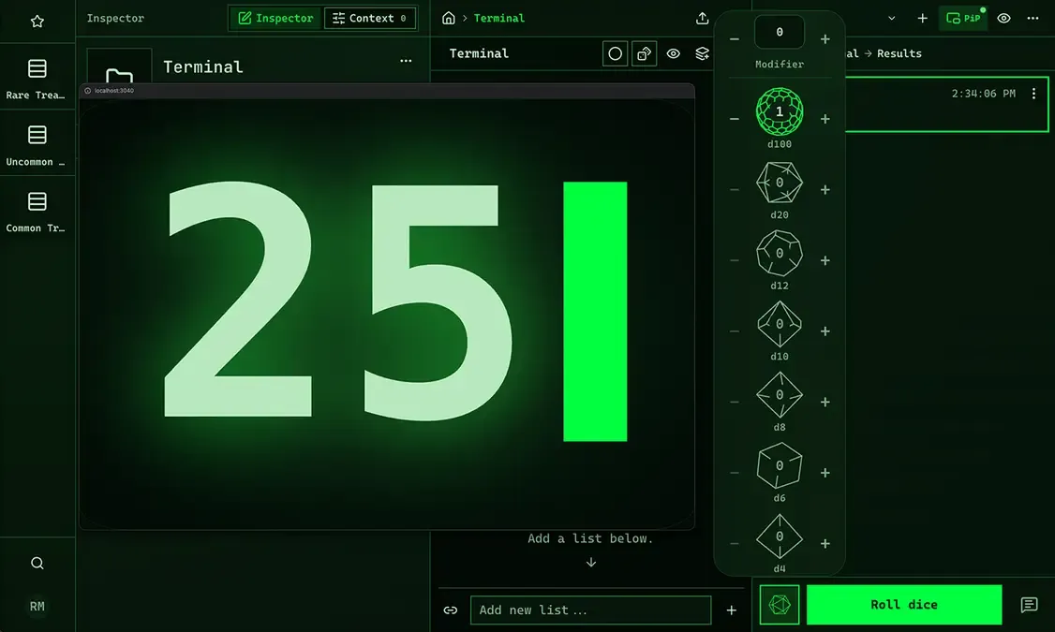1055x632 pixels.
Task: Toggle the eye visibility in Terminal toolbar
Action: click(673, 53)
